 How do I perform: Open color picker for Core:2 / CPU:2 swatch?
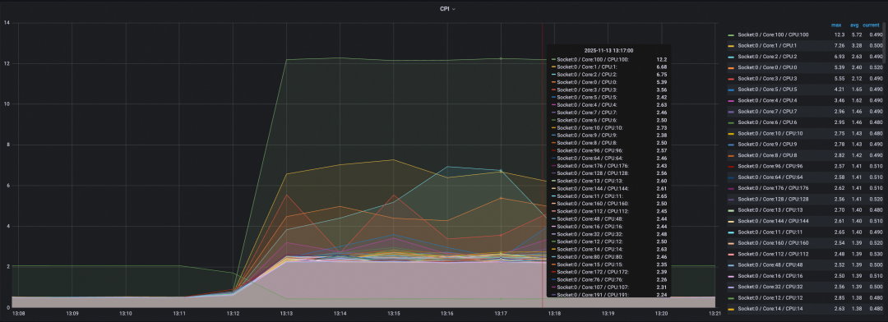click(x=731, y=57)
